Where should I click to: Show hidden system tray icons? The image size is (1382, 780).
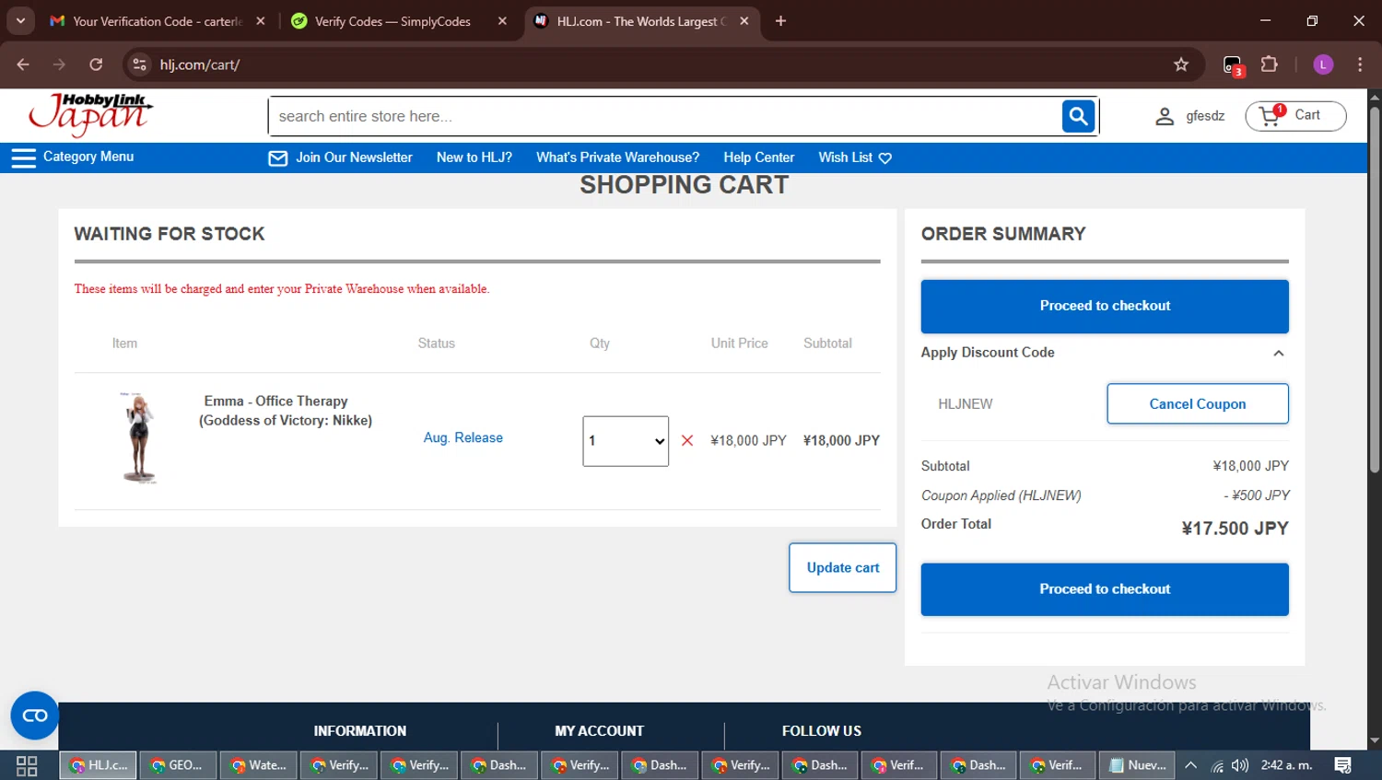[1191, 765]
